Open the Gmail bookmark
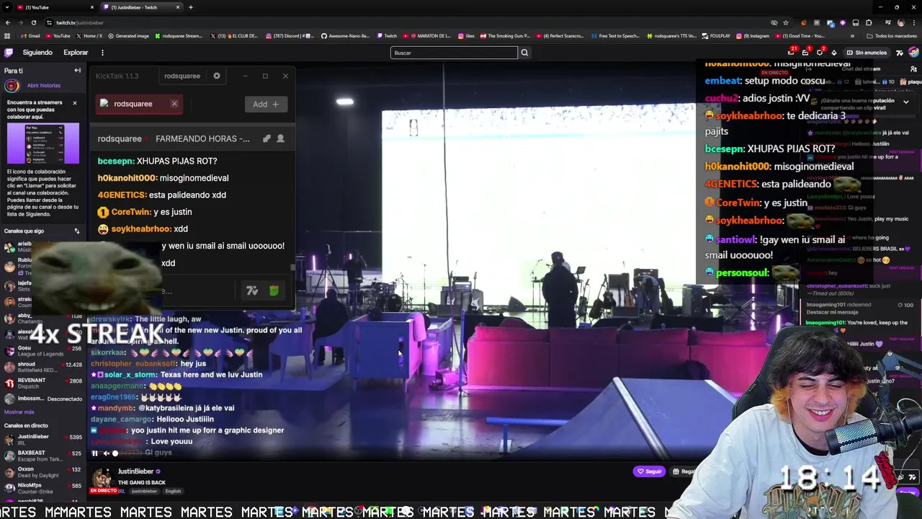 (x=31, y=36)
